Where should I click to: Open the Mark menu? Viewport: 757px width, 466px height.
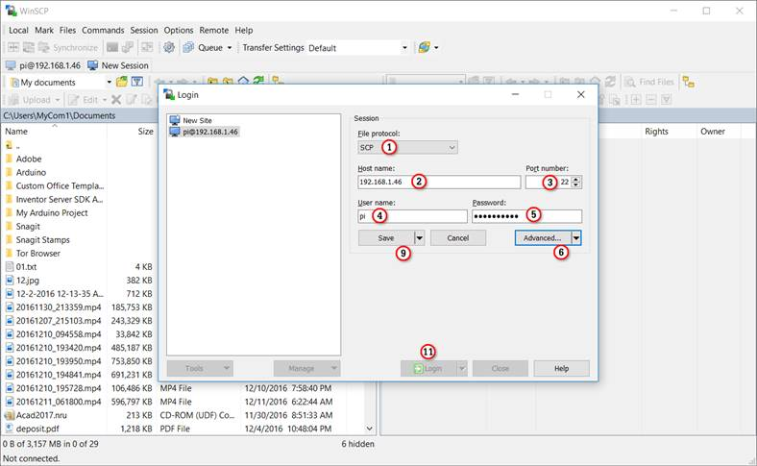click(44, 30)
